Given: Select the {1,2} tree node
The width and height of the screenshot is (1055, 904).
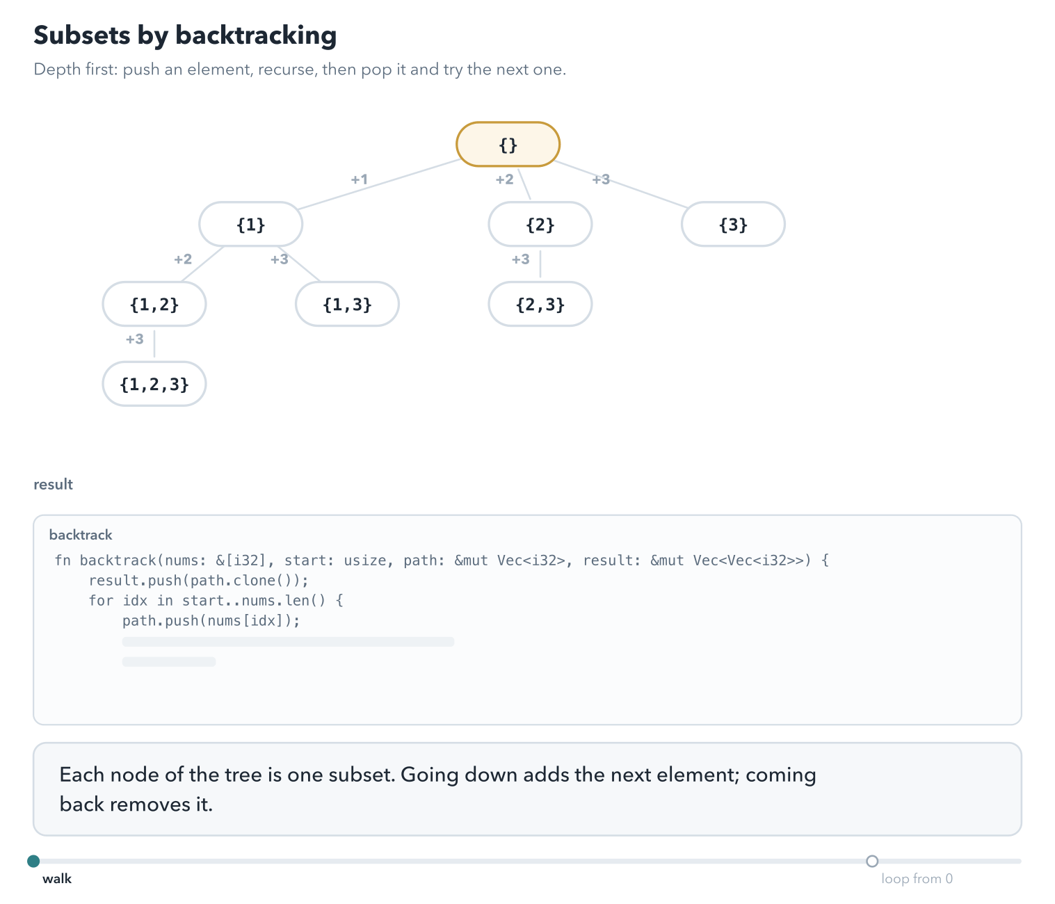Looking at the screenshot, I should (x=154, y=305).
